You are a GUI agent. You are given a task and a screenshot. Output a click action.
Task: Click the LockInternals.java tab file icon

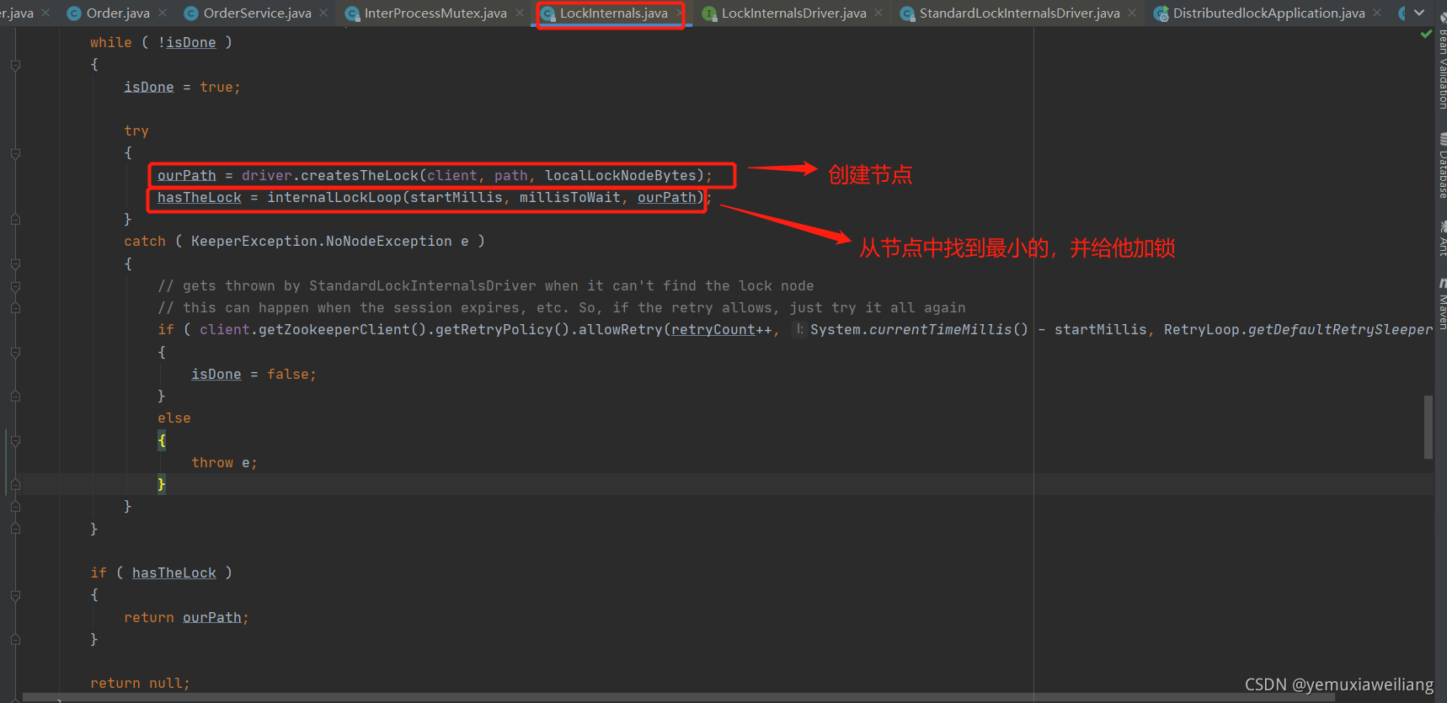[547, 13]
